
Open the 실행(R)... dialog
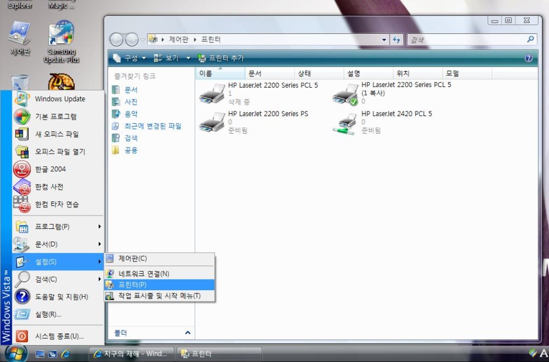[58, 314]
